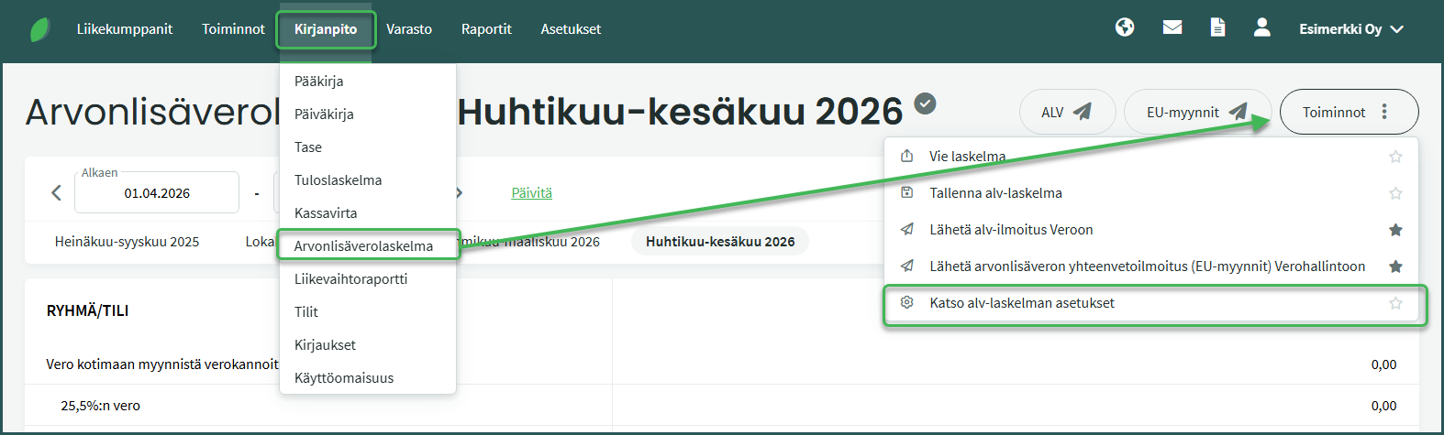1444x435 pixels.
Task: Click the document icon in top bar
Action: click(x=1217, y=27)
